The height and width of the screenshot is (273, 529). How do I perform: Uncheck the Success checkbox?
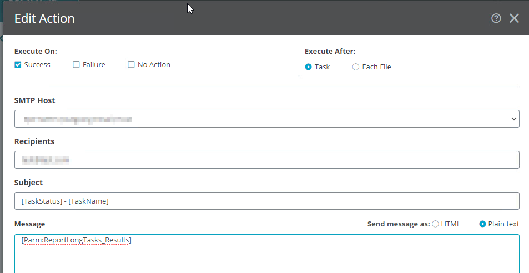tap(18, 65)
